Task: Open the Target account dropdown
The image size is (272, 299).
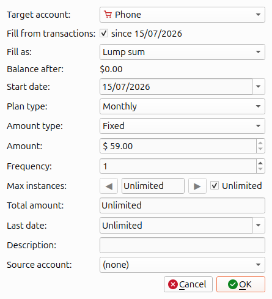Action: pos(182,15)
